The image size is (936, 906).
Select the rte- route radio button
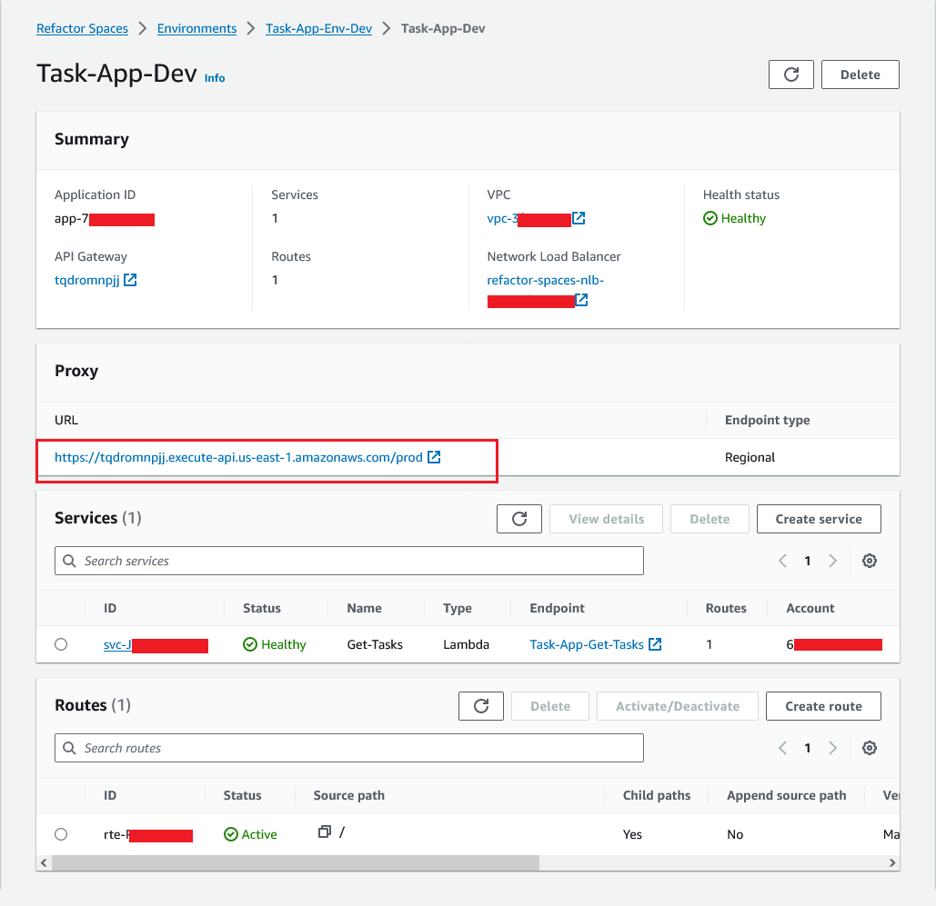(x=61, y=834)
